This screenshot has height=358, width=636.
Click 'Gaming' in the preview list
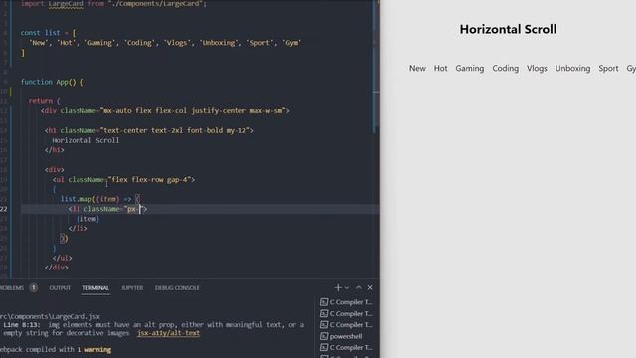pos(470,69)
